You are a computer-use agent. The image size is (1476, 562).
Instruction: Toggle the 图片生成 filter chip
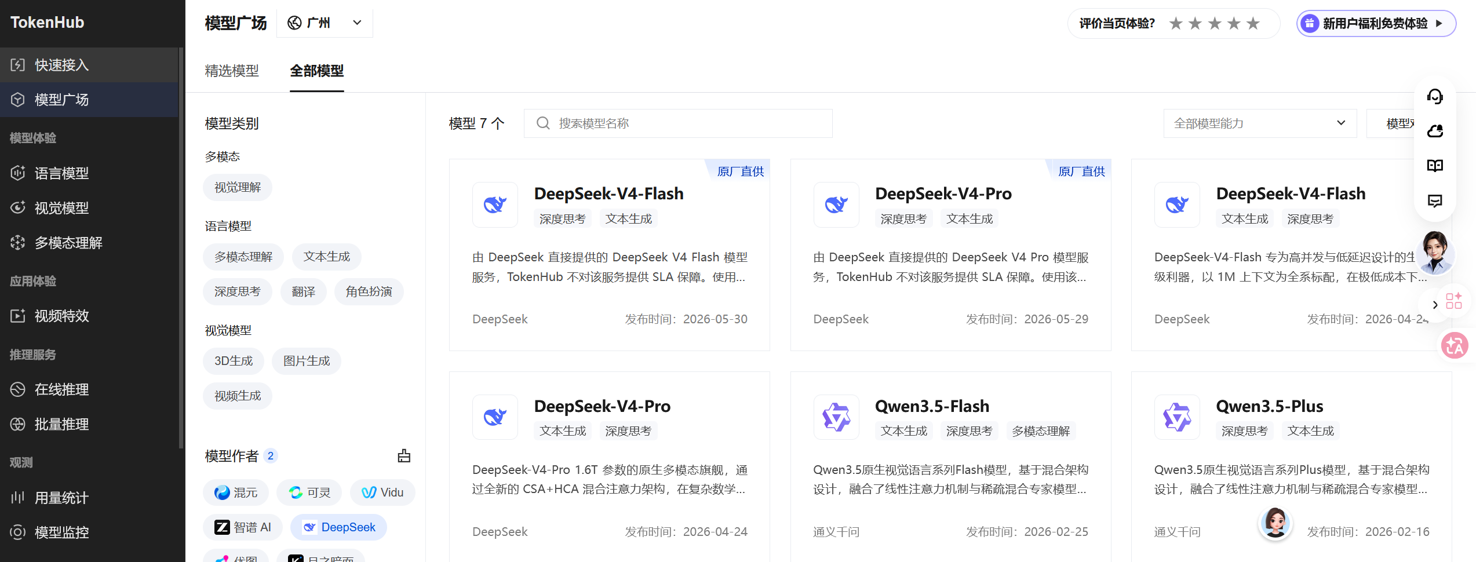coord(307,362)
